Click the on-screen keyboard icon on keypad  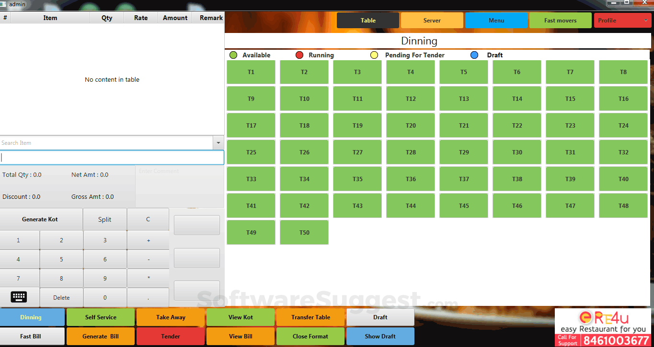(19, 297)
